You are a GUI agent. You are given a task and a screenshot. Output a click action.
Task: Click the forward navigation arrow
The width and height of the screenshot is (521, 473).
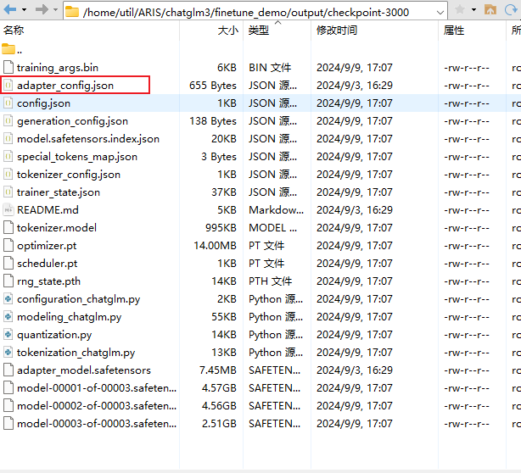tap(42, 11)
